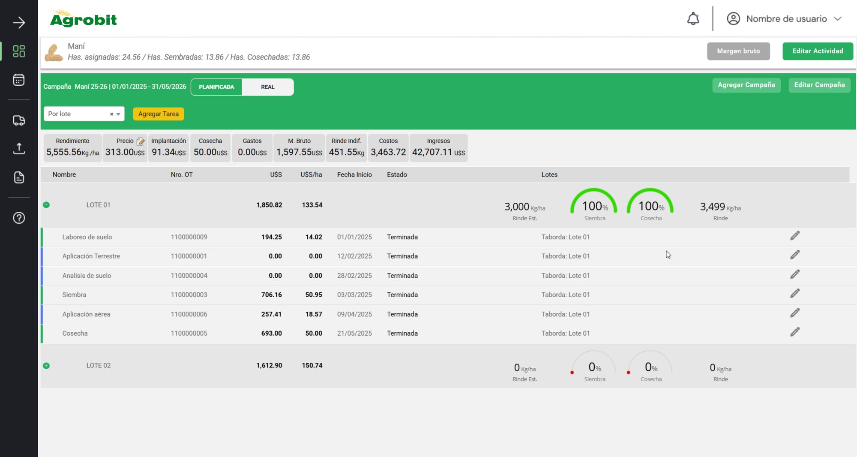This screenshot has height=457, width=857.
Task: Edit the Siembra task row with the pencil icon
Action: [795, 294]
